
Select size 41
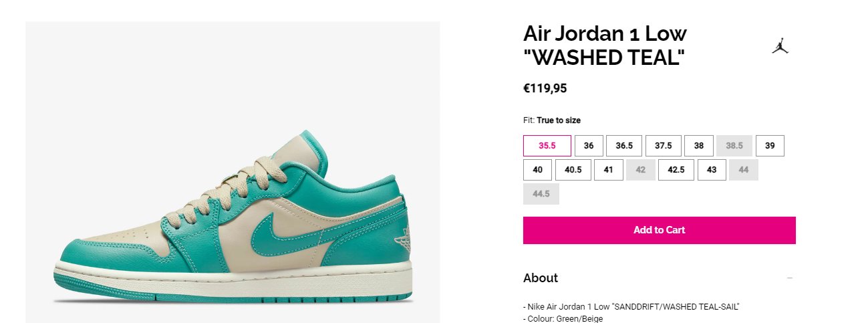609,170
